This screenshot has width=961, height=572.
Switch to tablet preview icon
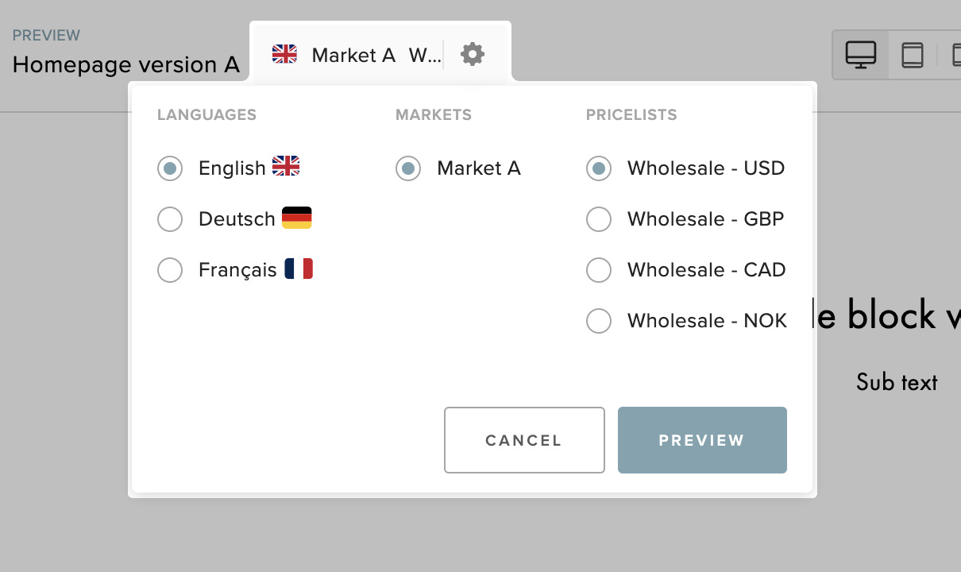pyautogui.click(x=913, y=55)
